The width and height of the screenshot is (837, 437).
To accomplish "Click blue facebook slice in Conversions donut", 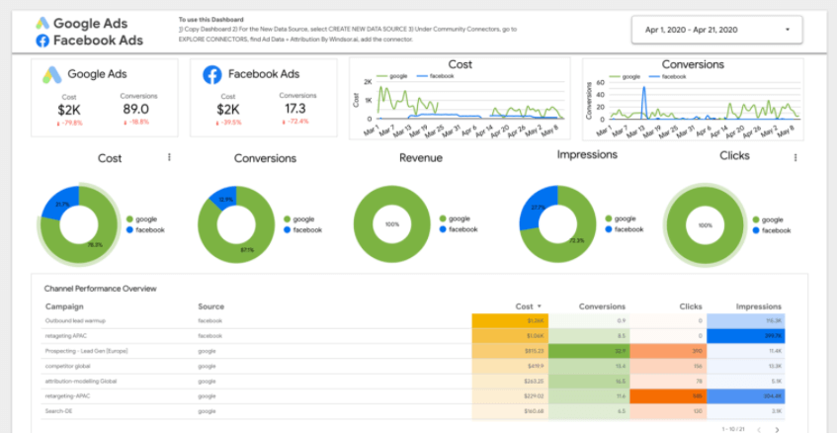I will 225,196.
